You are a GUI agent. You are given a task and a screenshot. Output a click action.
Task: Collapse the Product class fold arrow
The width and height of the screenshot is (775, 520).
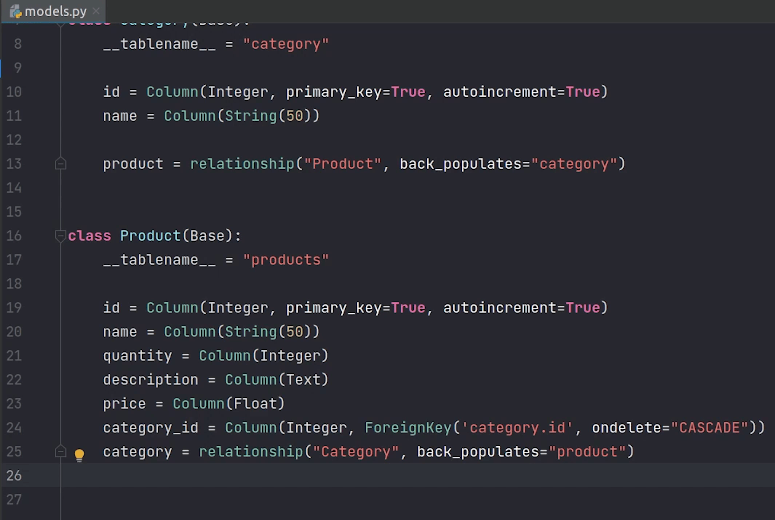coord(60,235)
